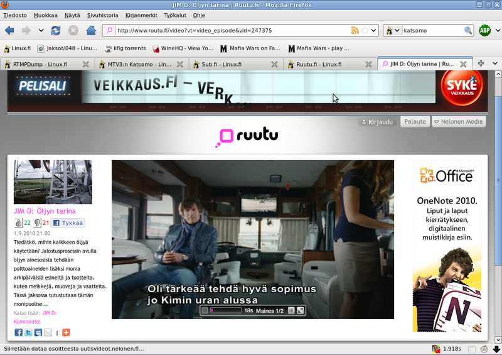502x355 pixels.
Task: Enter fullscreen mode in the video player
Action: coord(301,310)
